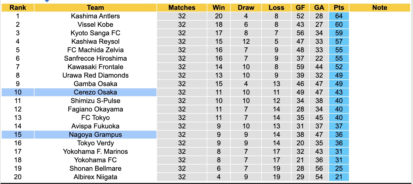Open the highlighted Nagoya Grampus team
Image resolution: width=413 pixels, height=184 pixels.
pyautogui.click(x=95, y=135)
